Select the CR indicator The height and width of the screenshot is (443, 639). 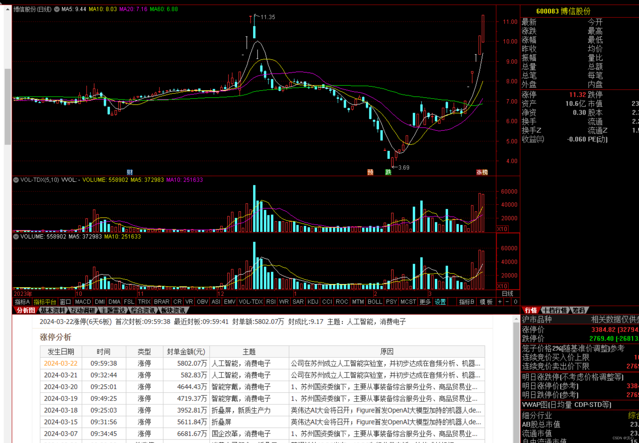click(177, 302)
